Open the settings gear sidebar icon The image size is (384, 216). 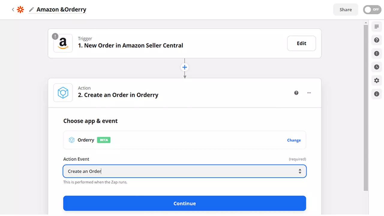[376, 80]
